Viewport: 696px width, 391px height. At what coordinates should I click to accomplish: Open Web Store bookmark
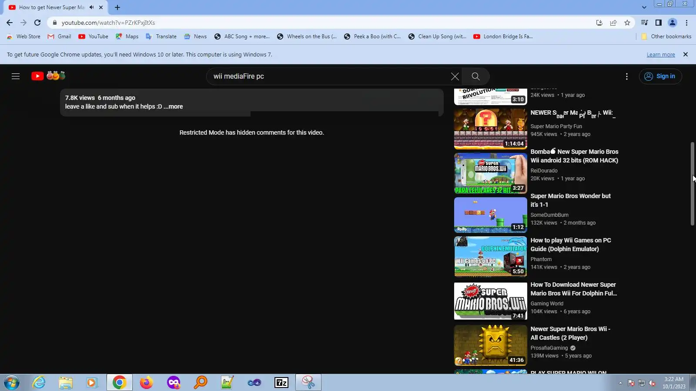click(x=24, y=36)
